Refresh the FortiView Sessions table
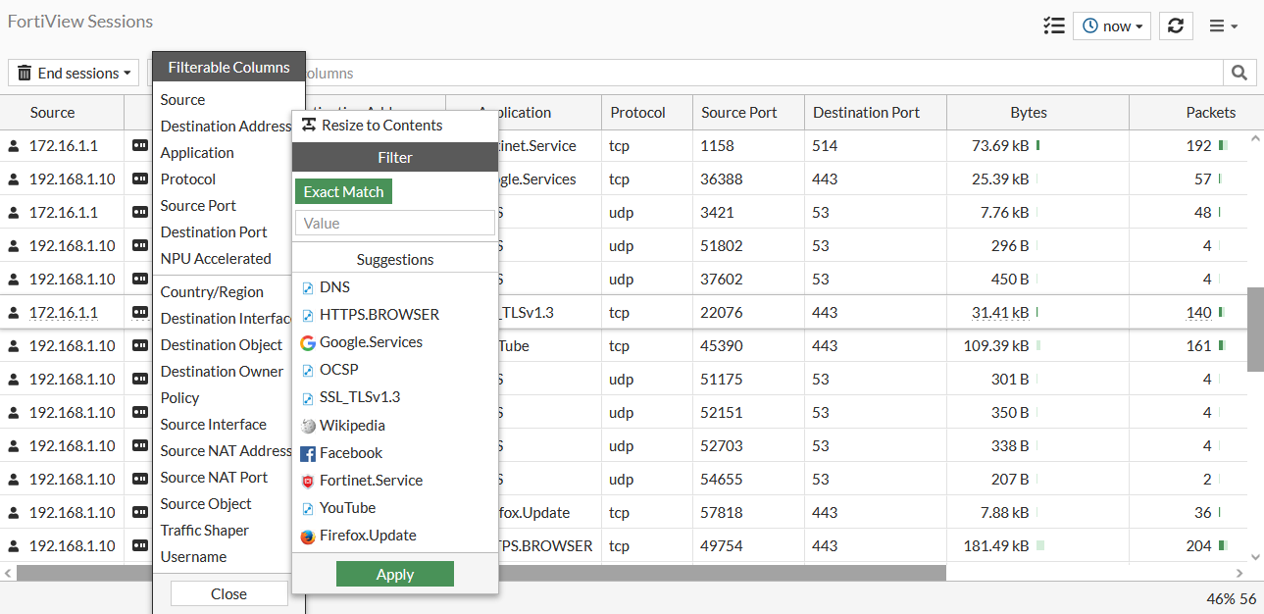1264x614 pixels. pyautogui.click(x=1175, y=26)
